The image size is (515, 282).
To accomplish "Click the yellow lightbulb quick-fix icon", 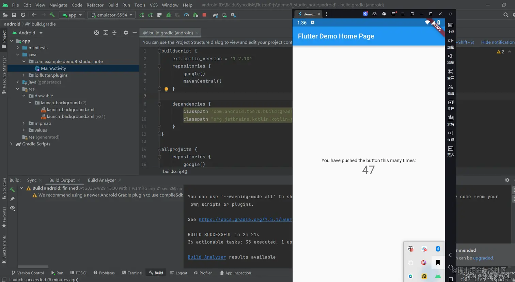I will point(166,89).
